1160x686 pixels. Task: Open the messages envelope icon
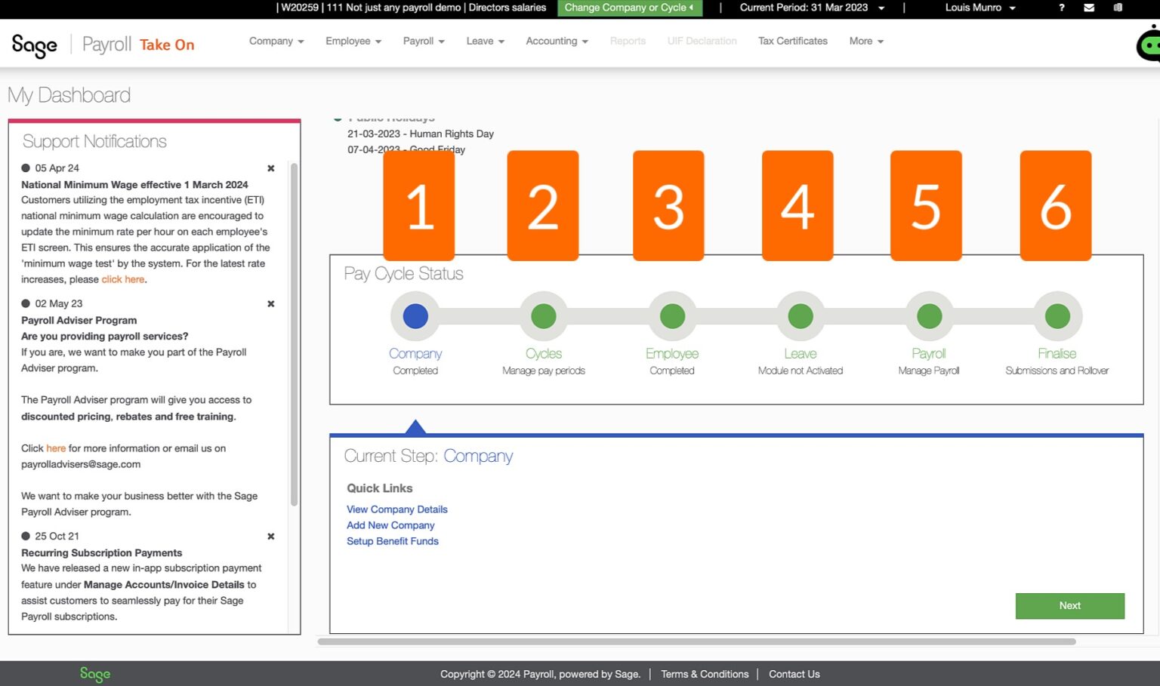coord(1089,8)
